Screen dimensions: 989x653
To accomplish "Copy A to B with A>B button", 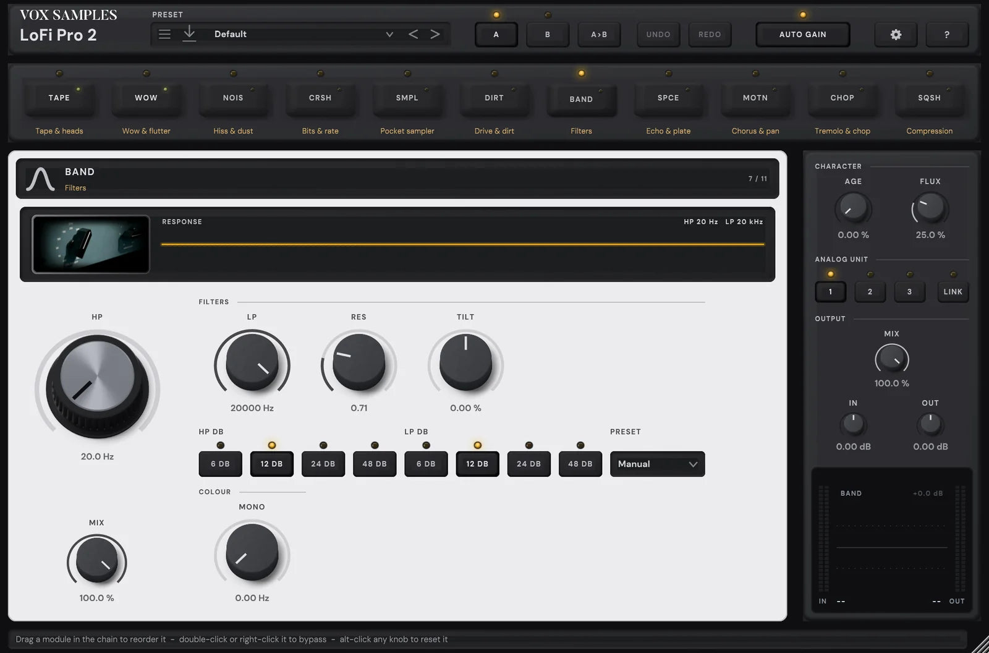I will point(599,35).
